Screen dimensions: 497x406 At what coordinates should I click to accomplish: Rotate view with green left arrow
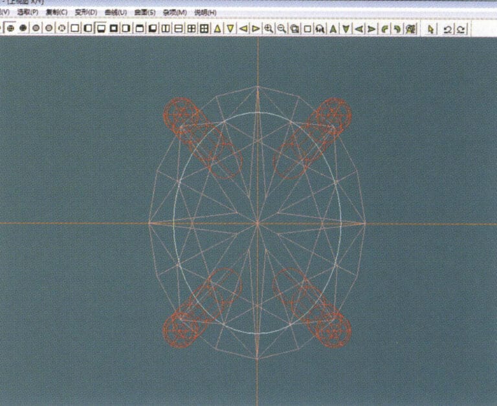click(359, 29)
